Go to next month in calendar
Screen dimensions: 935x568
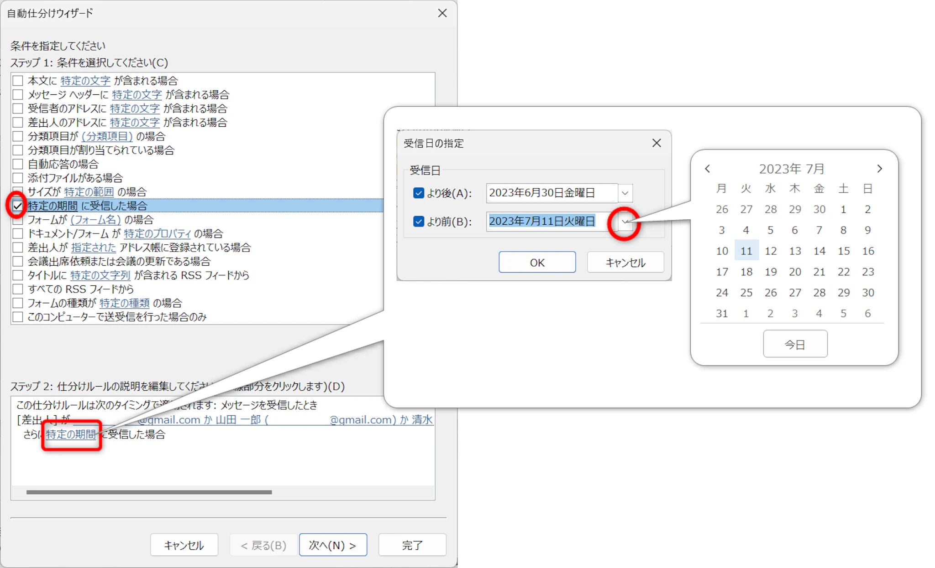click(879, 169)
